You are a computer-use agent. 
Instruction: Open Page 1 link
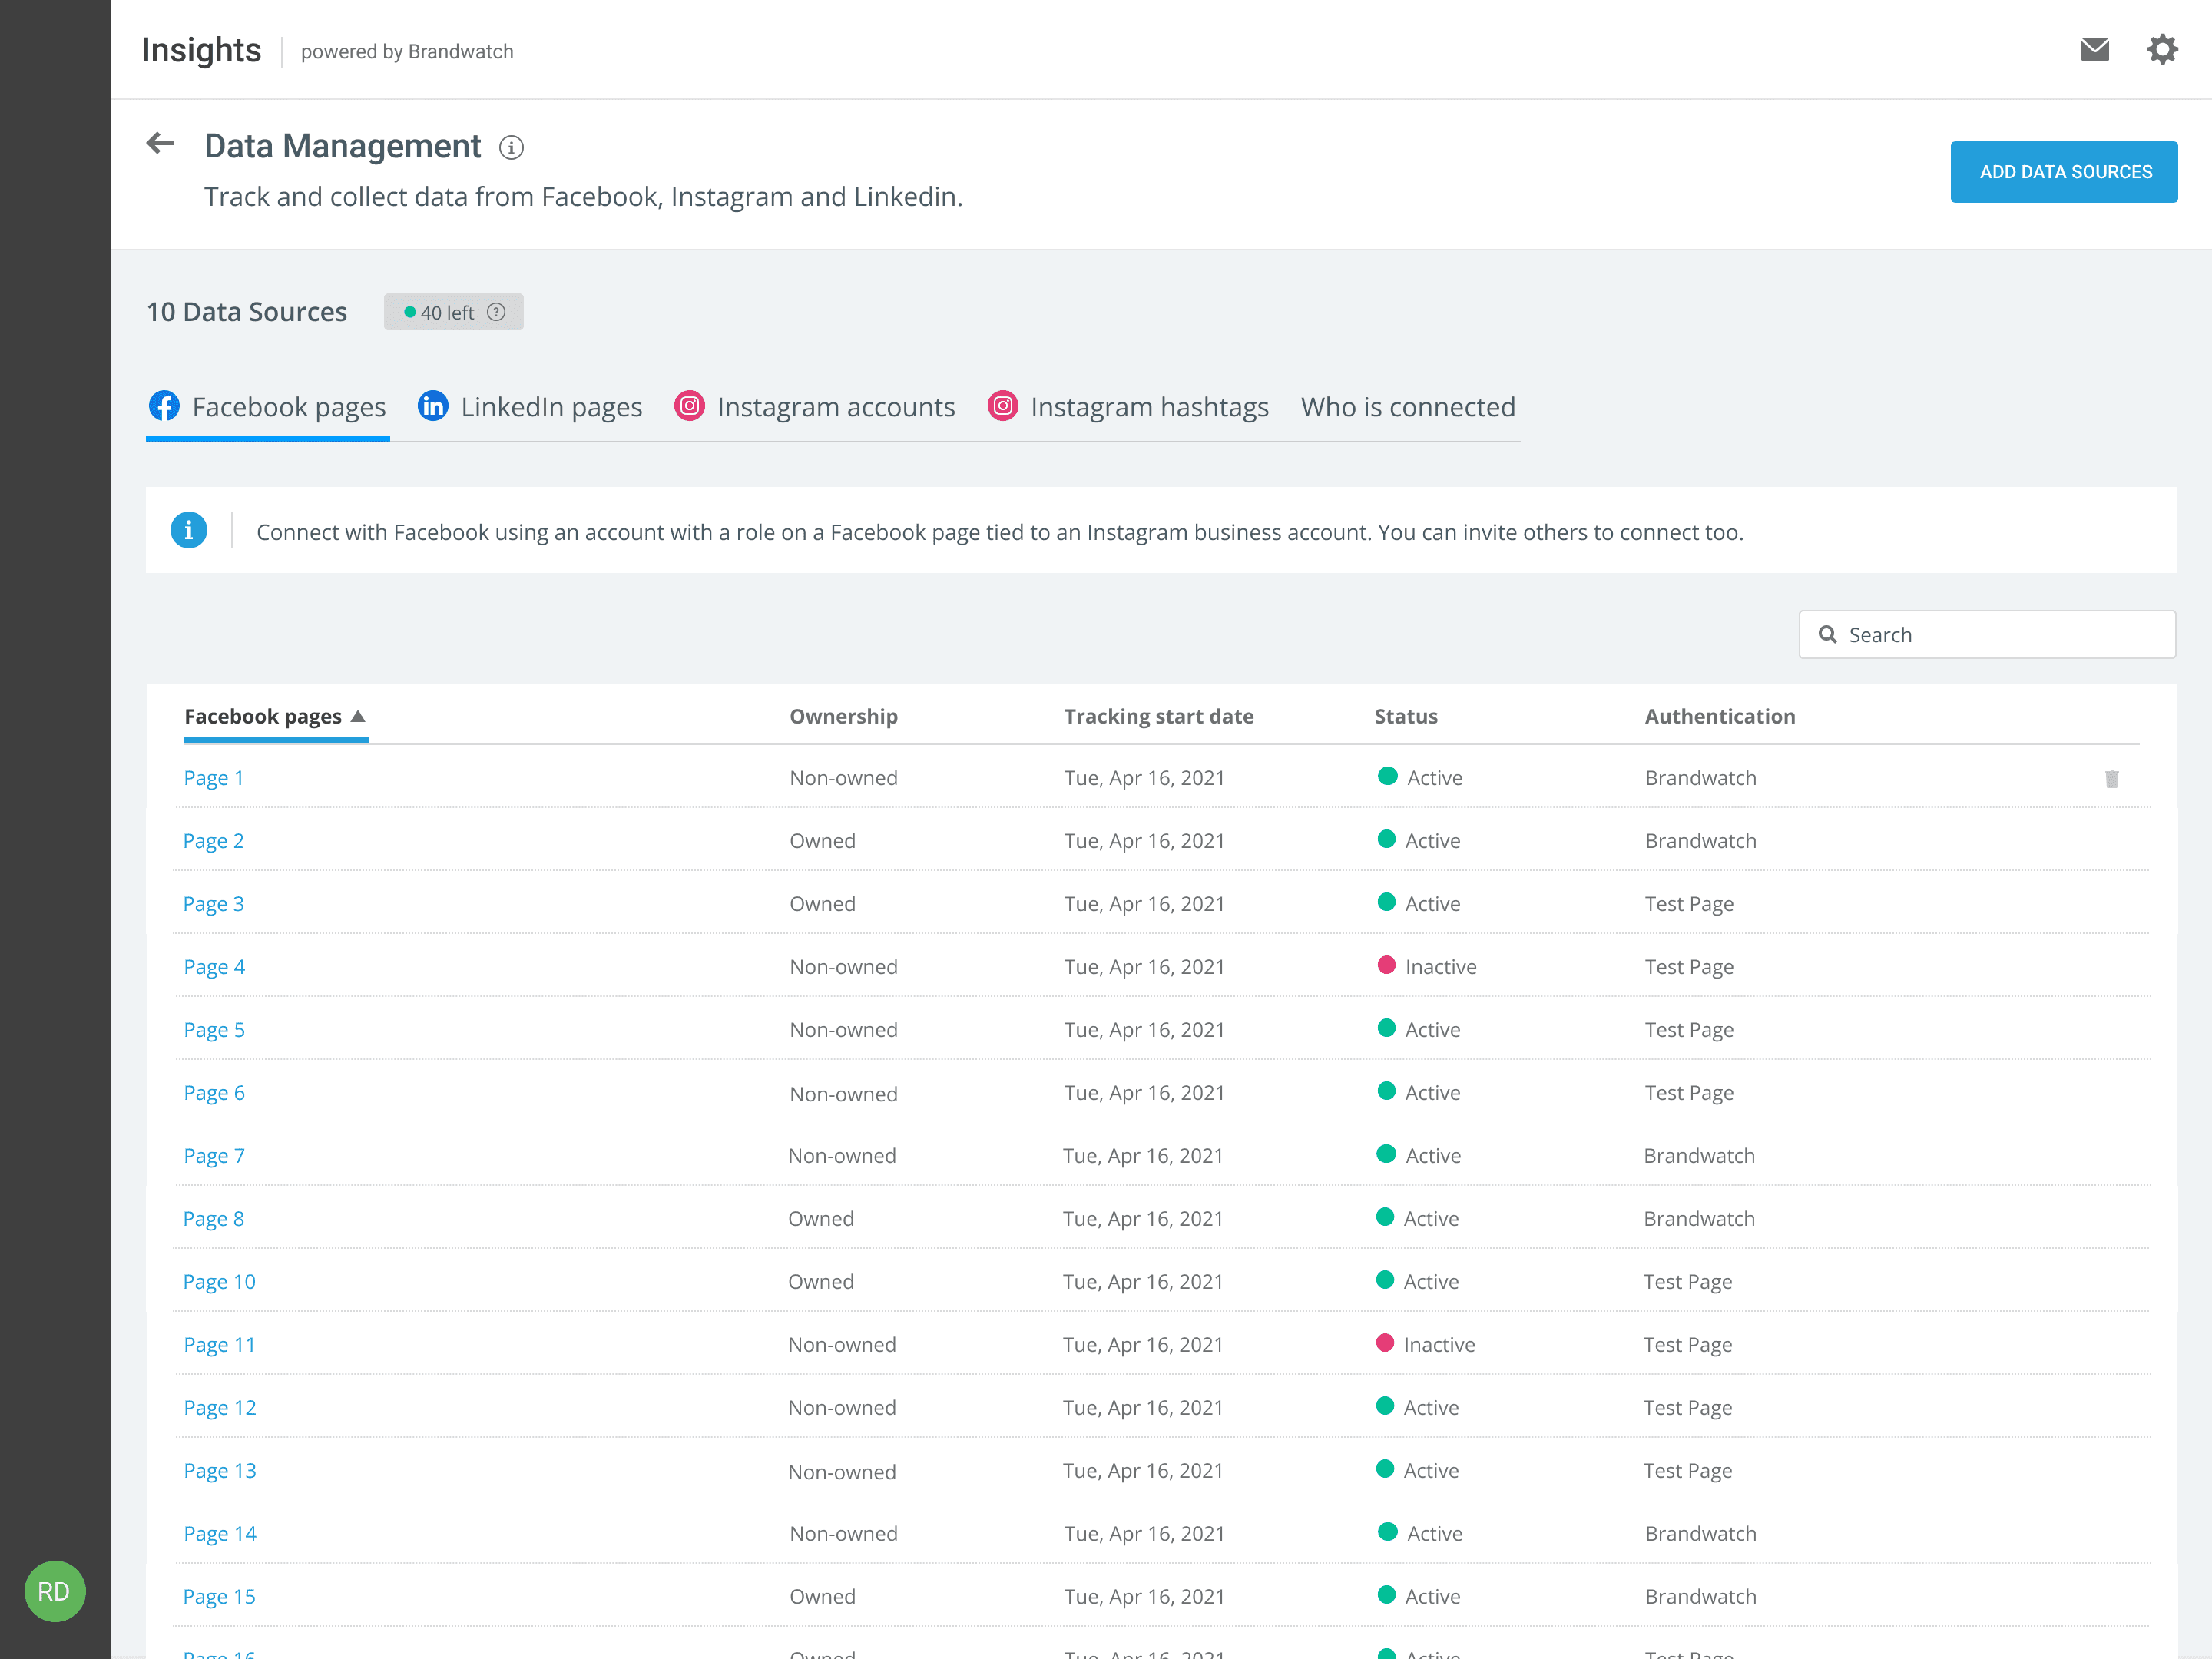[214, 778]
